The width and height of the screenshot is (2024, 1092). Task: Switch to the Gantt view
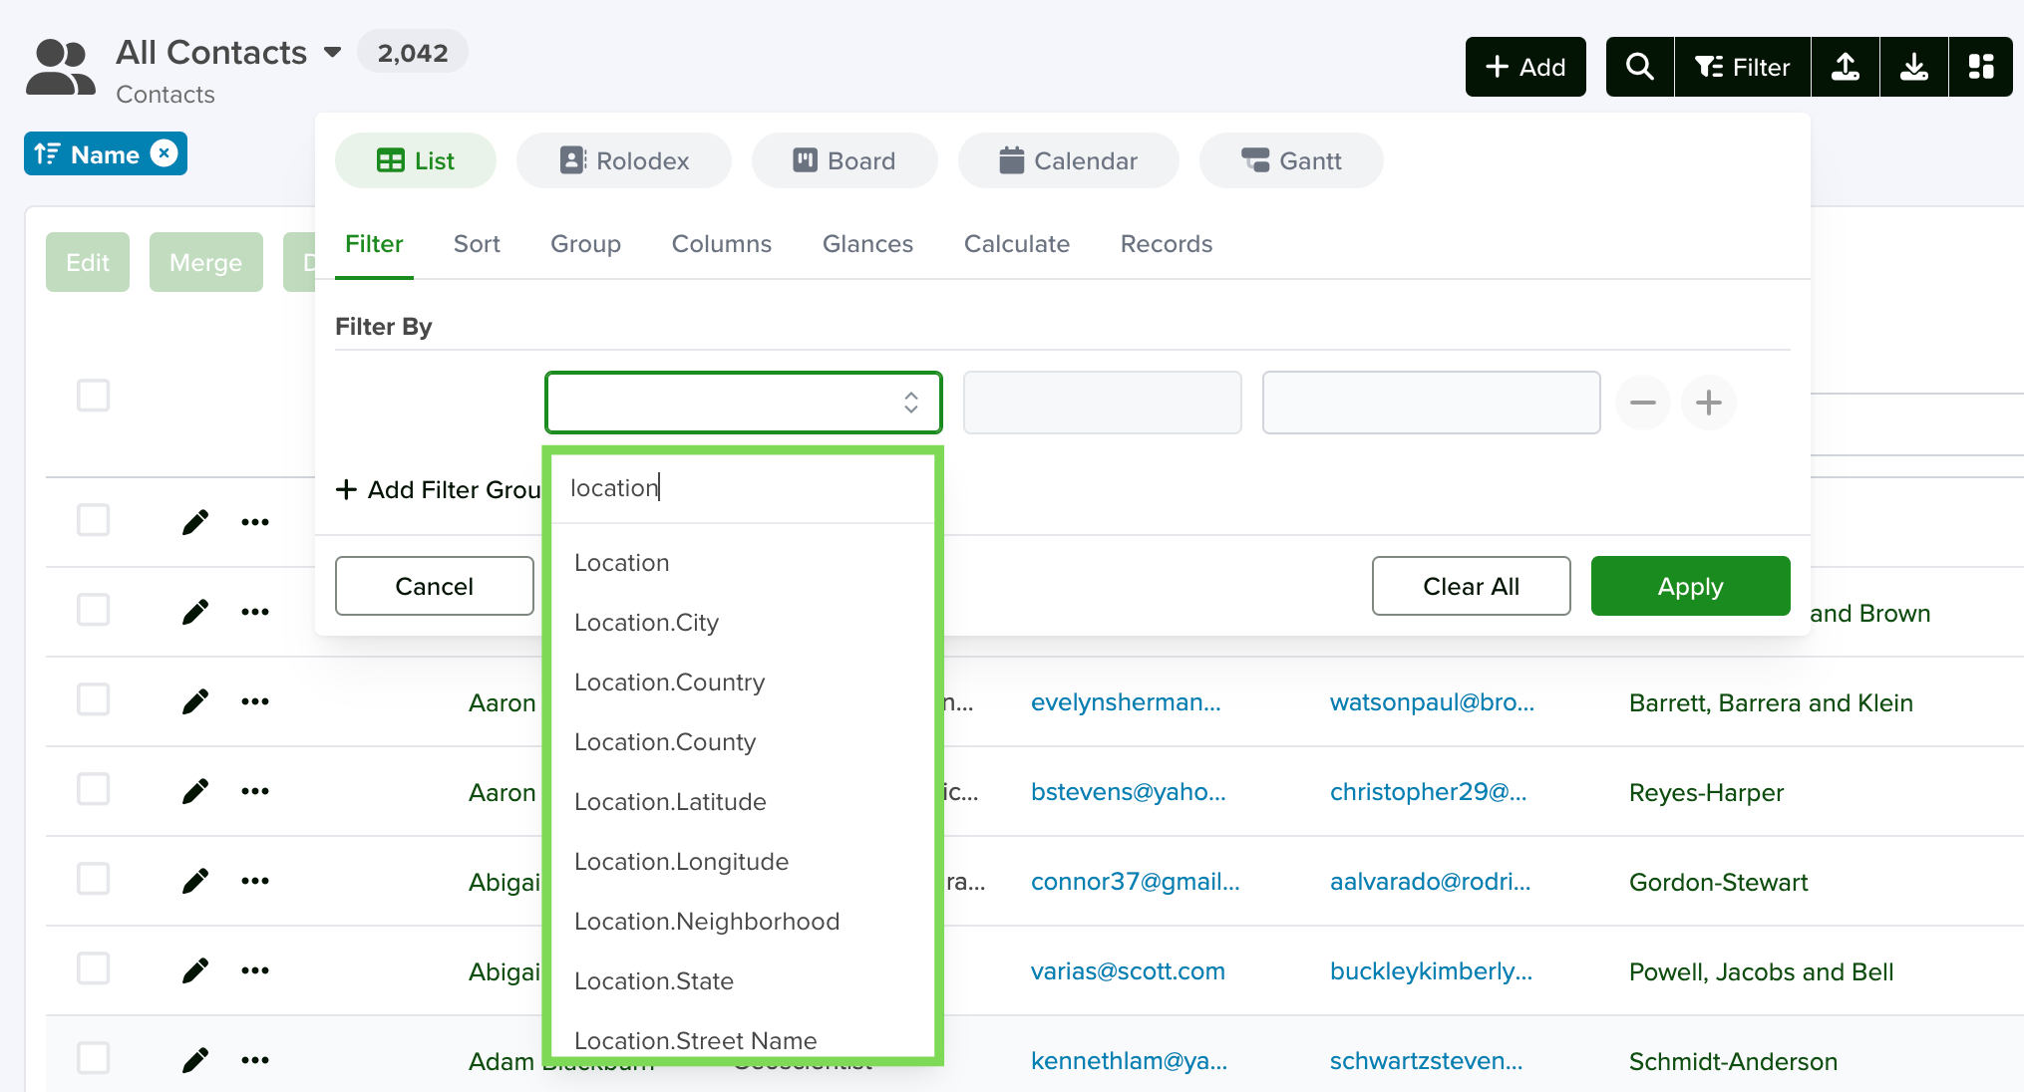click(1291, 160)
